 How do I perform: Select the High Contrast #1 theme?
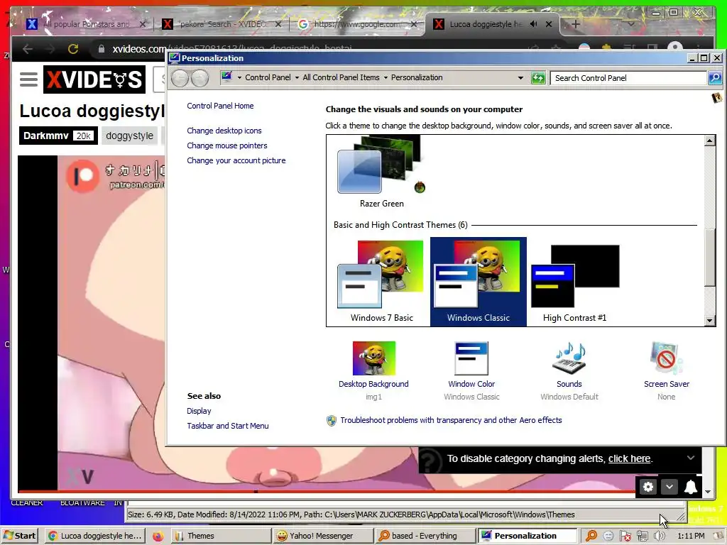575,281
